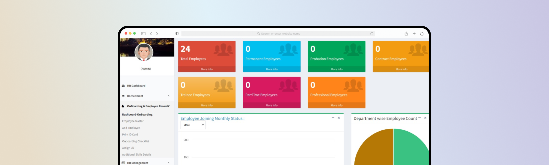
Task: Expand the Recruitment sidebar menu
Action: tap(146, 96)
